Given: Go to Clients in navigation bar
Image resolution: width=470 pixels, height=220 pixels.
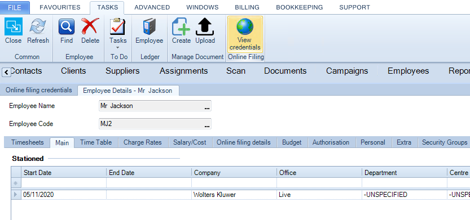Looking at the screenshot, I should pyautogui.click(x=73, y=71).
